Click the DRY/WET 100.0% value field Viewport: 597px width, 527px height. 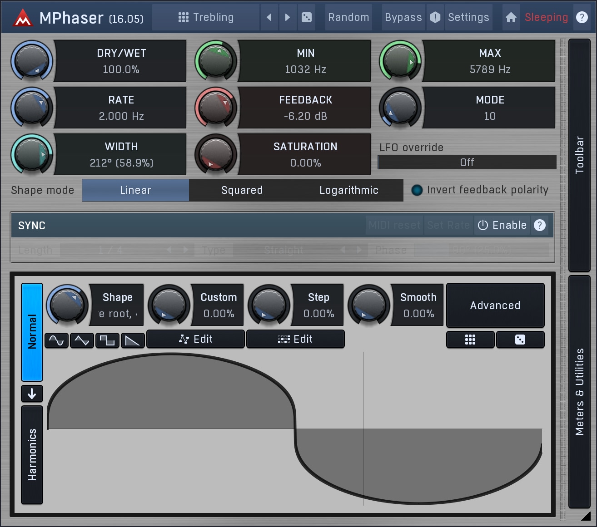coord(121,61)
